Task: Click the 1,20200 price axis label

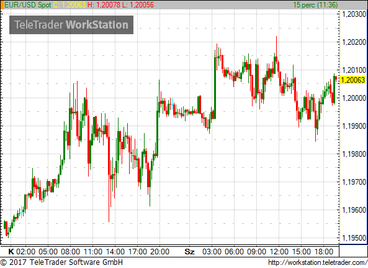Action: click(x=354, y=42)
